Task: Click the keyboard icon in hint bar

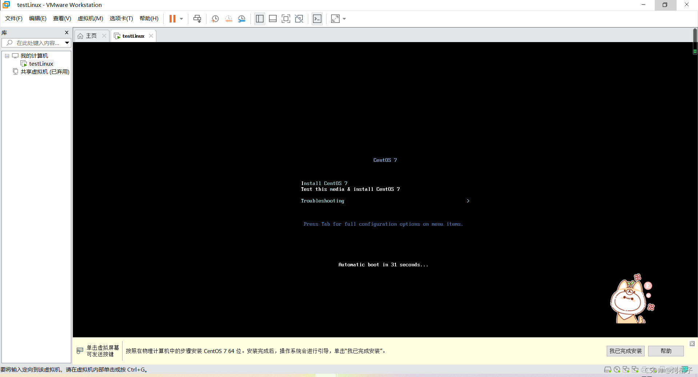Action: pos(80,351)
